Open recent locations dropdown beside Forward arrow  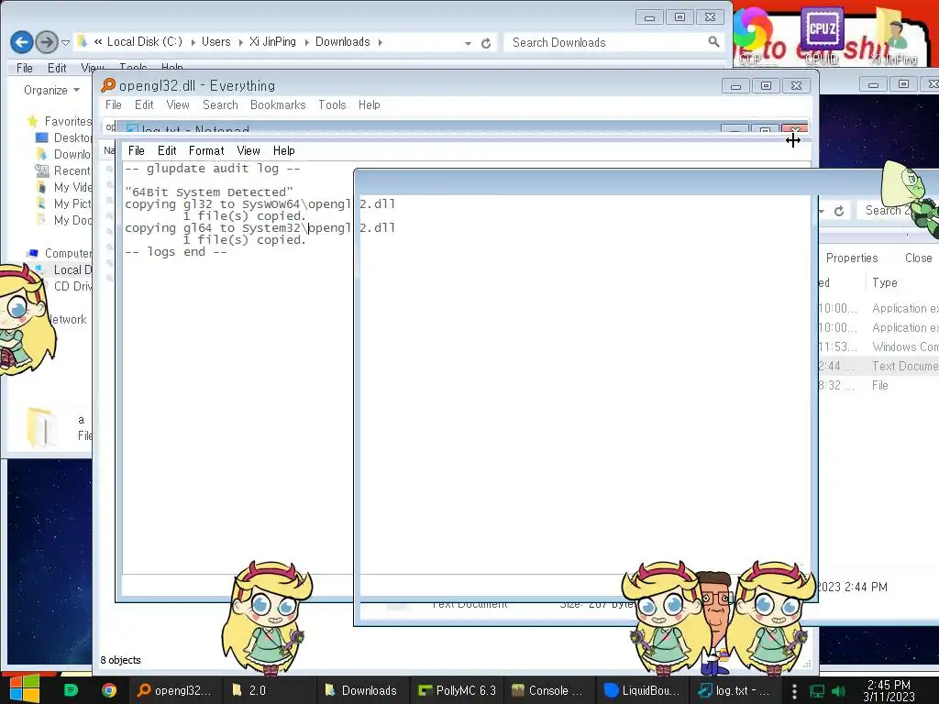[65, 42]
